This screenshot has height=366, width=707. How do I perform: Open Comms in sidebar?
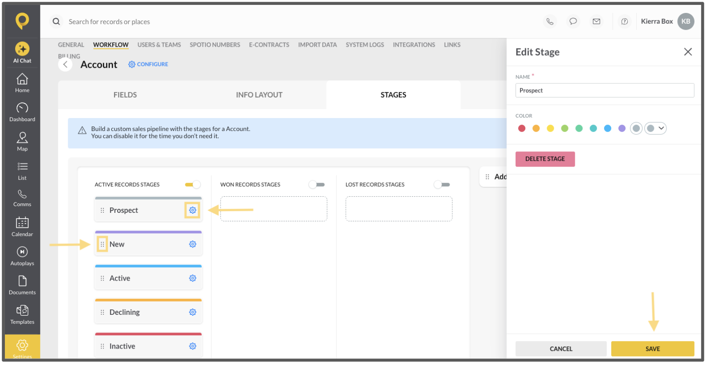(22, 199)
